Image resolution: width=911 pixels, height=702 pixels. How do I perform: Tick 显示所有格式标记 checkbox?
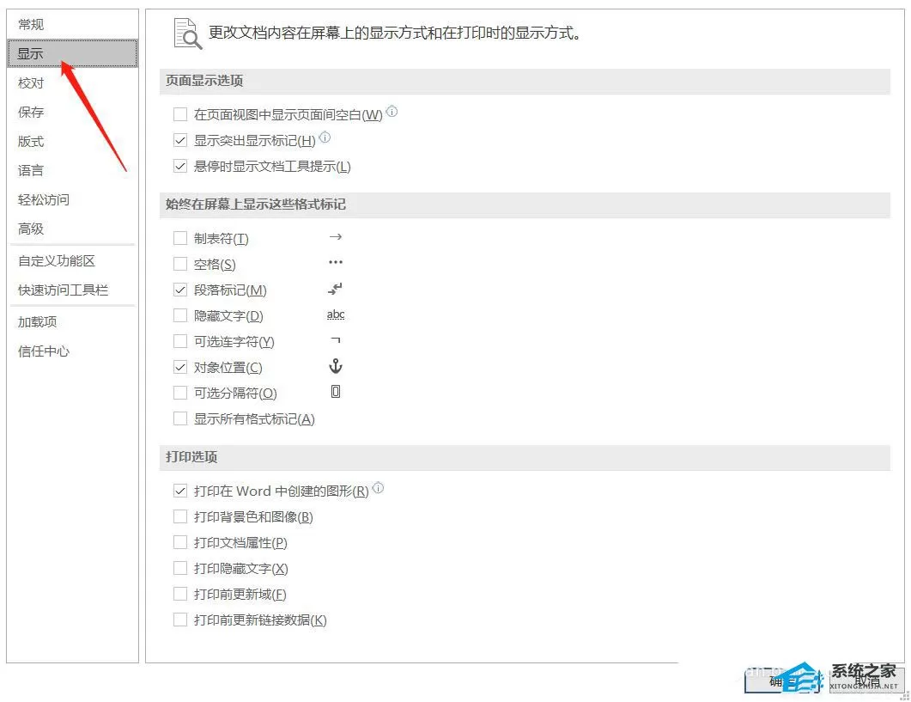(180, 418)
